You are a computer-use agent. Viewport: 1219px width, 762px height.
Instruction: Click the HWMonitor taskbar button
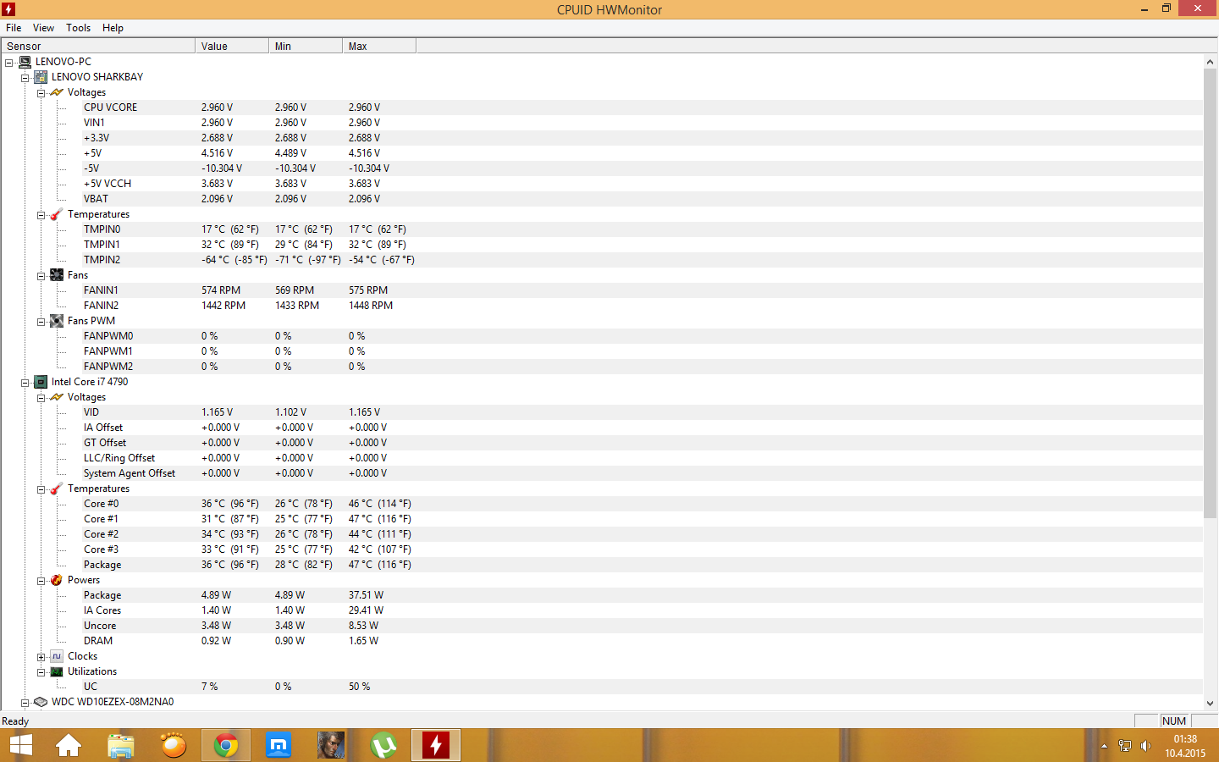tap(436, 746)
